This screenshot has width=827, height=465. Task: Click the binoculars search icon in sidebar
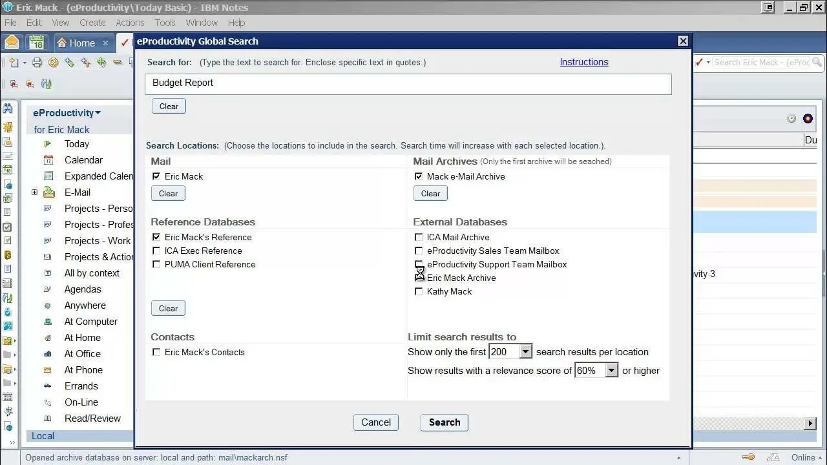click(8, 109)
